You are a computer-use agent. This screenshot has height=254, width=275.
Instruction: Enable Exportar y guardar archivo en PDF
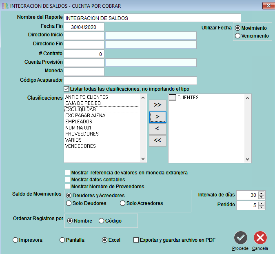click(136, 240)
